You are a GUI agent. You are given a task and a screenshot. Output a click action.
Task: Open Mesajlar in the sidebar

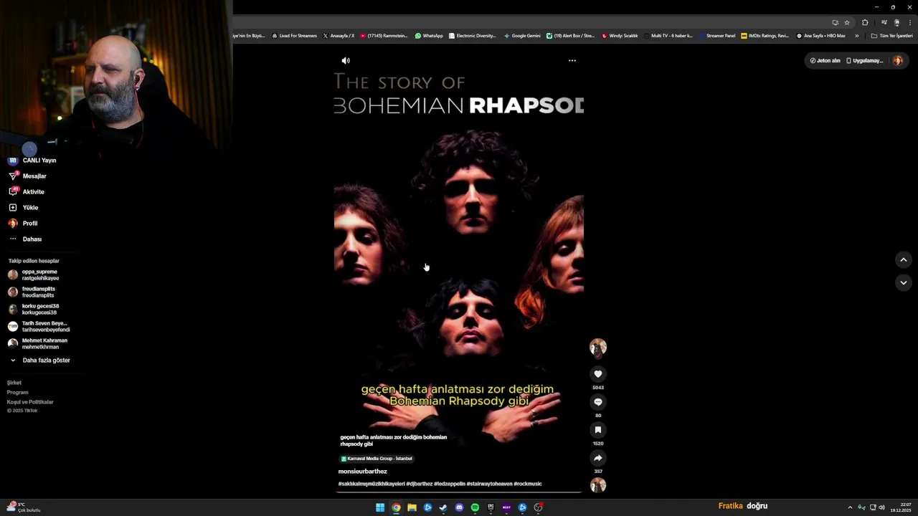tap(27, 176)
